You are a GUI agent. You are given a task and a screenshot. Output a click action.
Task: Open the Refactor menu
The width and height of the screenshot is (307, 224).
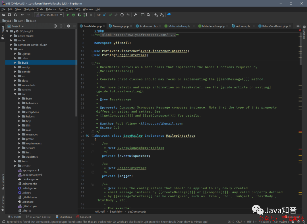tap(51, 9)
